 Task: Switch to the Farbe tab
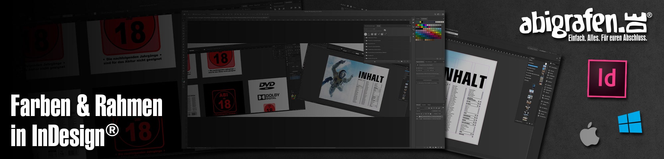418,19
